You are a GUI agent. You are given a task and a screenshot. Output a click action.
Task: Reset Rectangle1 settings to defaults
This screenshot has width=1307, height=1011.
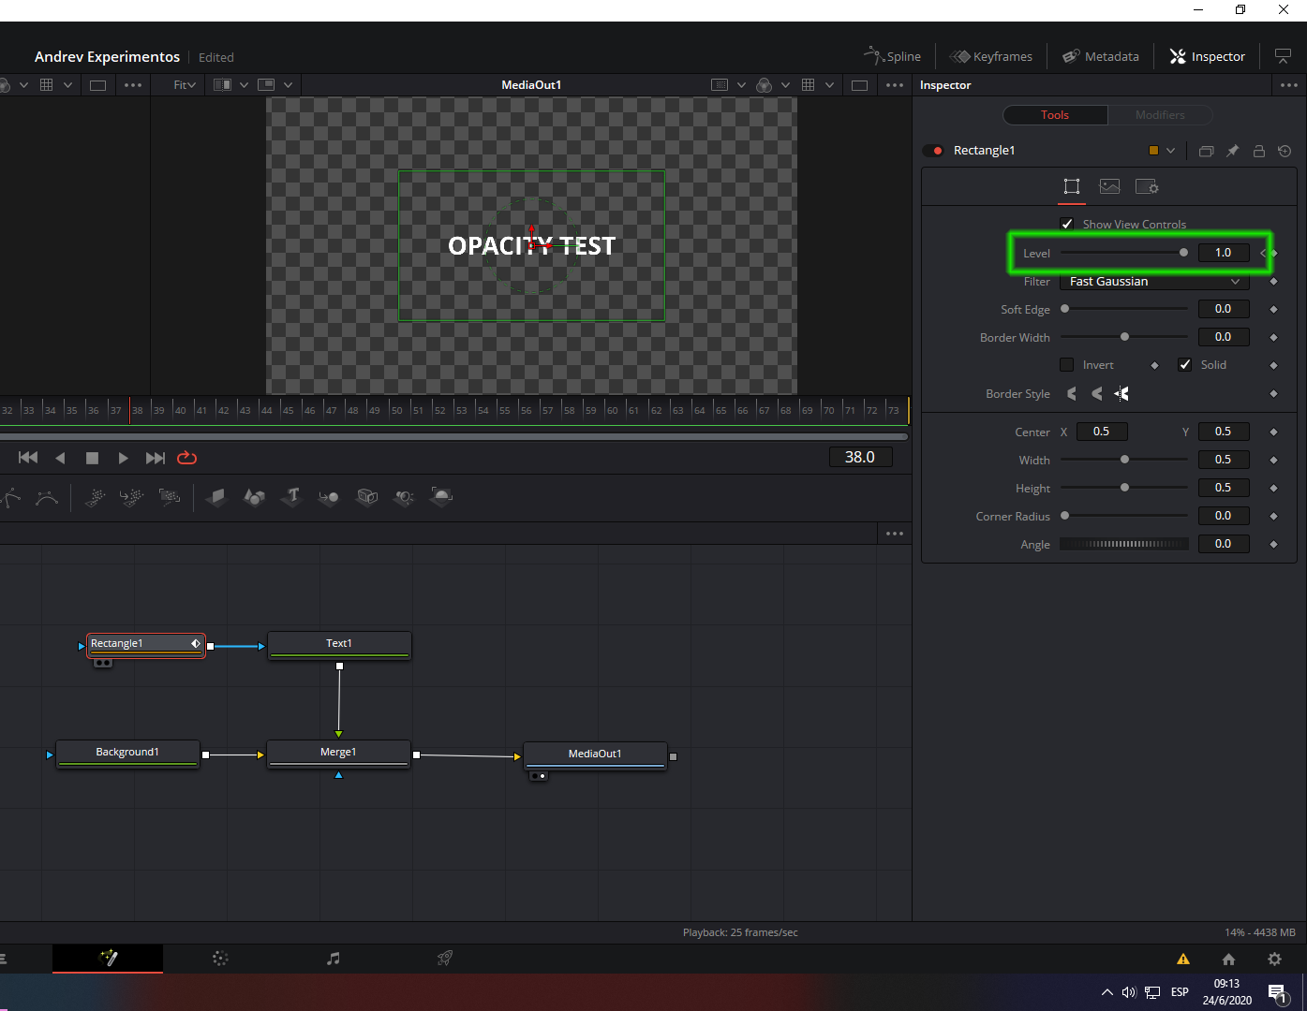click(x=1285, y=151)
